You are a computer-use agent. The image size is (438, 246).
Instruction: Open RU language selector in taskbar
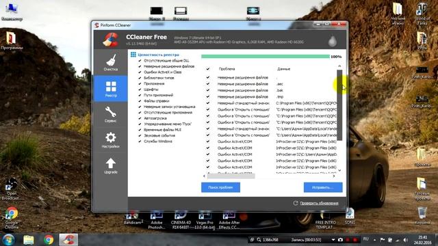click(365, 239)
